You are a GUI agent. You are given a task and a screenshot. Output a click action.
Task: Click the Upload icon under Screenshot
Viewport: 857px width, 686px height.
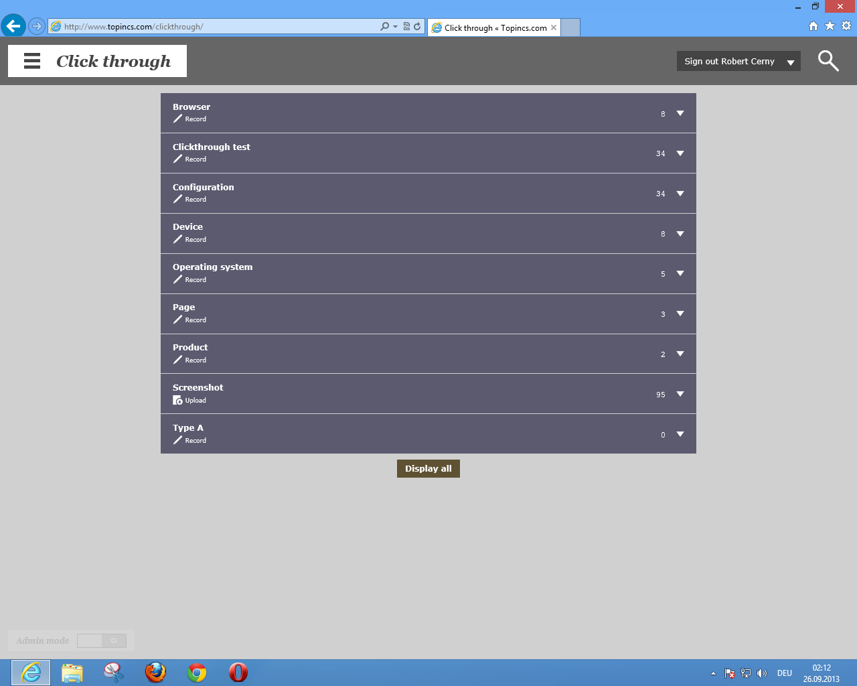click(177, 400)
